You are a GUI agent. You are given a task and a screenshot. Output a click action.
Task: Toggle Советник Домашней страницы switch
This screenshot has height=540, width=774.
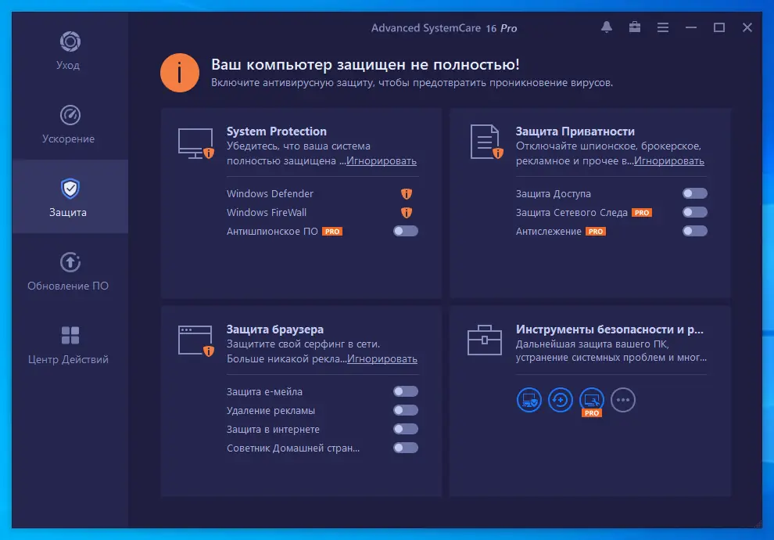(406, 448)
